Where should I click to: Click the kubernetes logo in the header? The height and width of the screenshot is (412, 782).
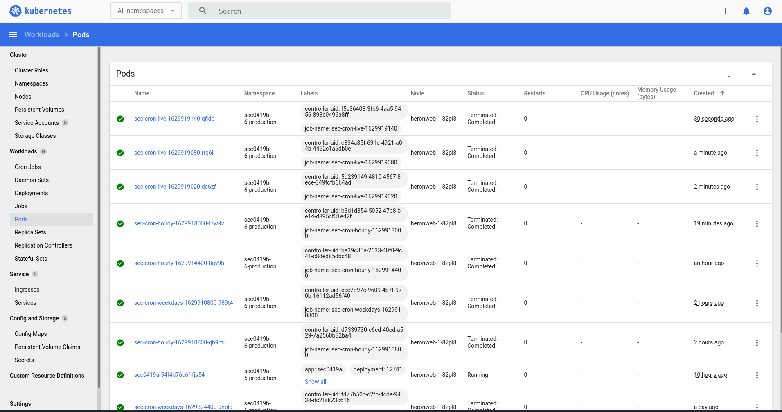(x=15, y=11)
